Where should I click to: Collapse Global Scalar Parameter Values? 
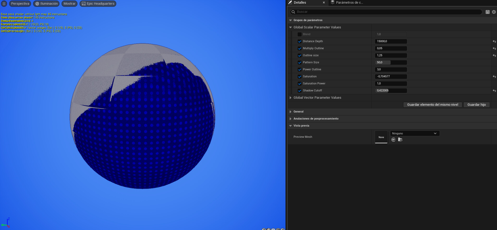[290, 27]
